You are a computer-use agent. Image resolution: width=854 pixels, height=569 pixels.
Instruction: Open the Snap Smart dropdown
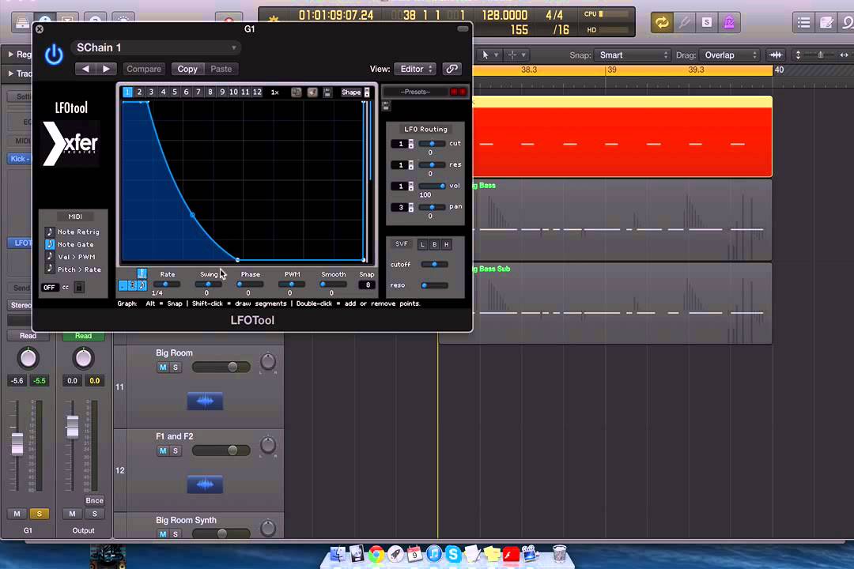point(633,55)
